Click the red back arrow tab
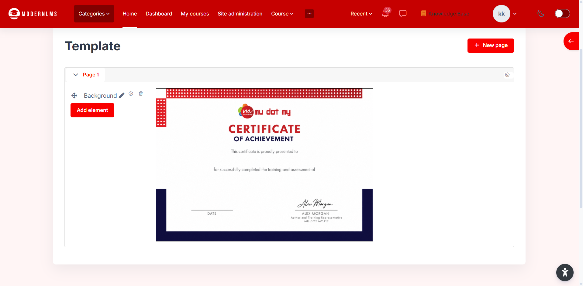Image resolution: width=583 pixels, height=286 pixels. click(x=571, y=41)
